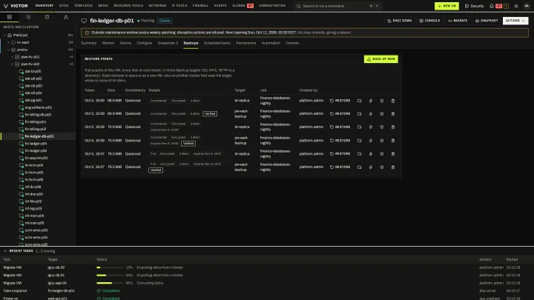Click the red alarm count badge by bell
Image resolution: width=534 pixels, height=300 pixels.
coord(499,6)
